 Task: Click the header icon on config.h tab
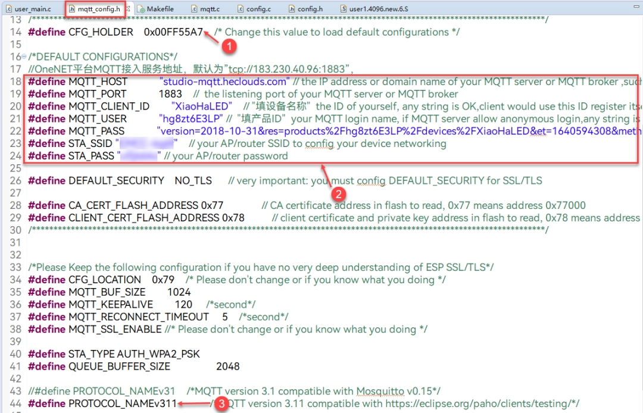tap(292, 8)
